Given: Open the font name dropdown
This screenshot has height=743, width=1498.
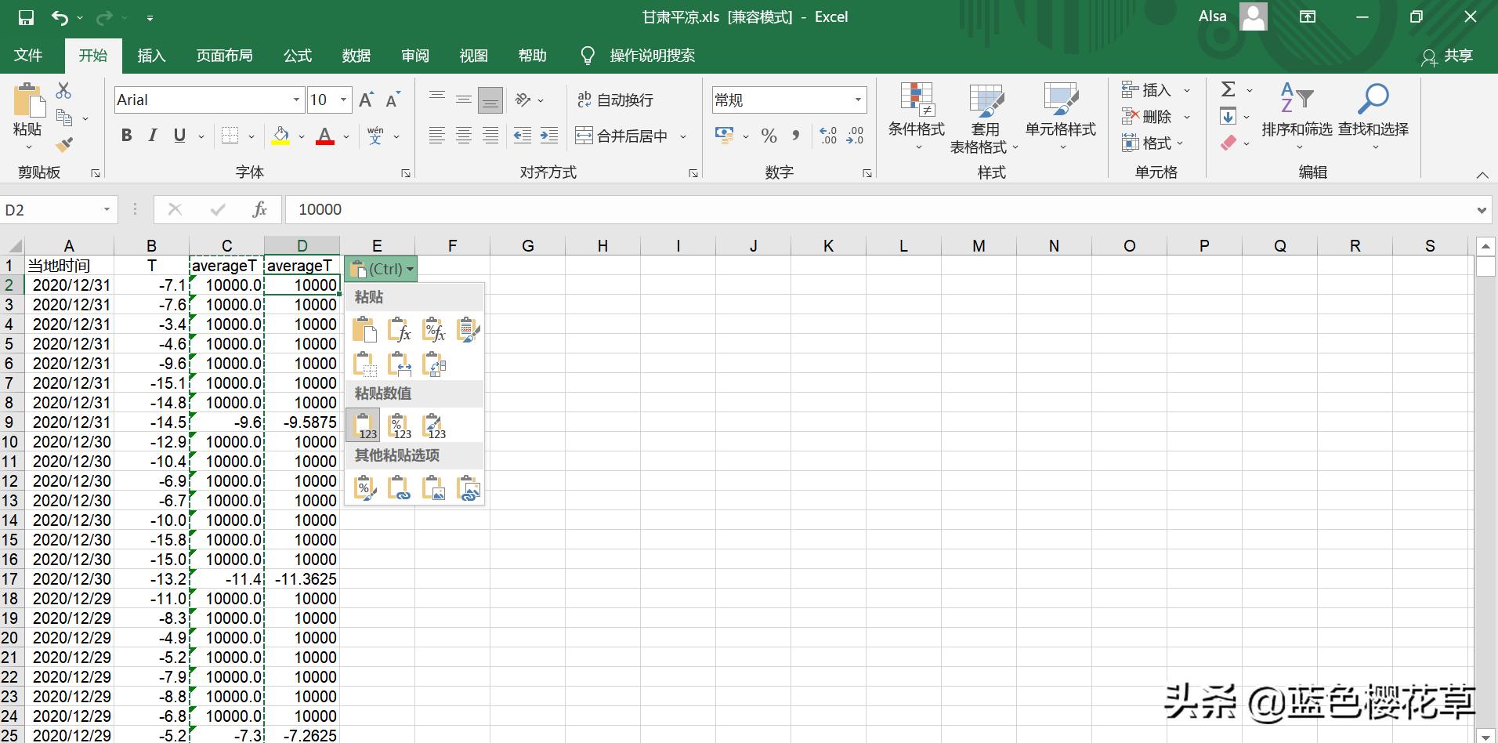Looking at the screenshot, I should [x=295, y=100].
